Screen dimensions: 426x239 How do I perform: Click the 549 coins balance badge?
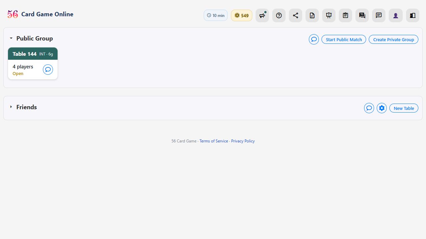242,15
